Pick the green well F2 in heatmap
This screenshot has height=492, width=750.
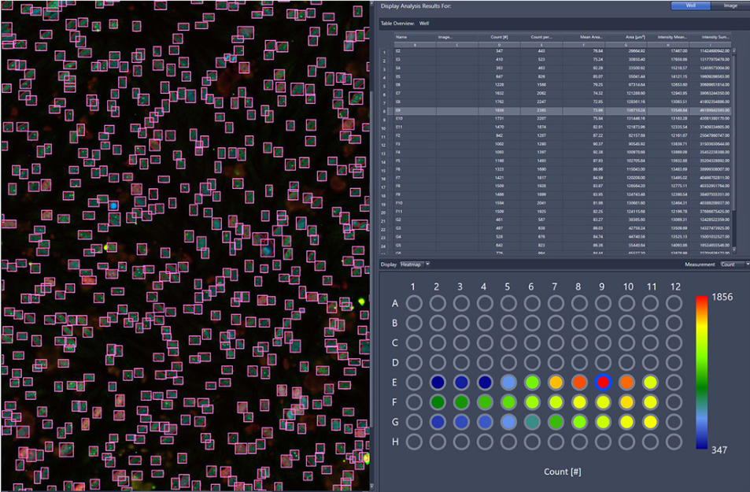(x=438, y=402)
